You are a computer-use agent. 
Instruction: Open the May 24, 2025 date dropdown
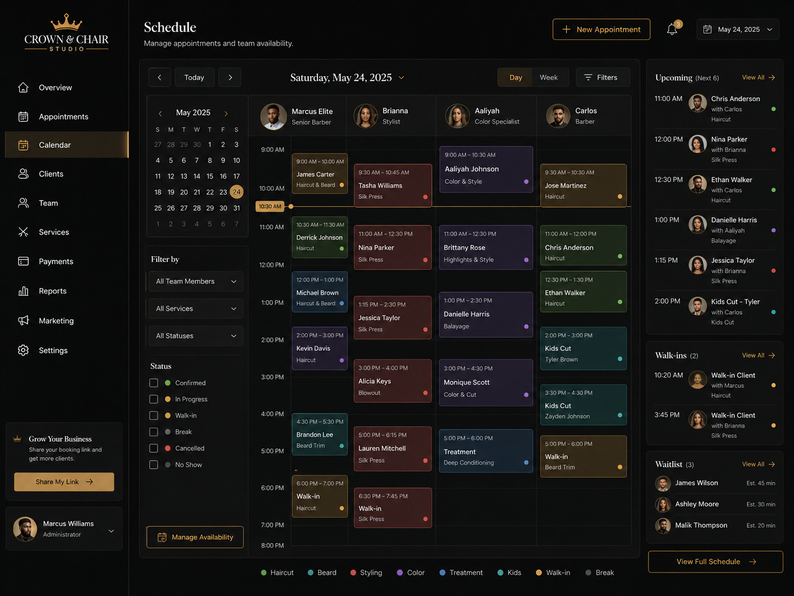(738, 30)
